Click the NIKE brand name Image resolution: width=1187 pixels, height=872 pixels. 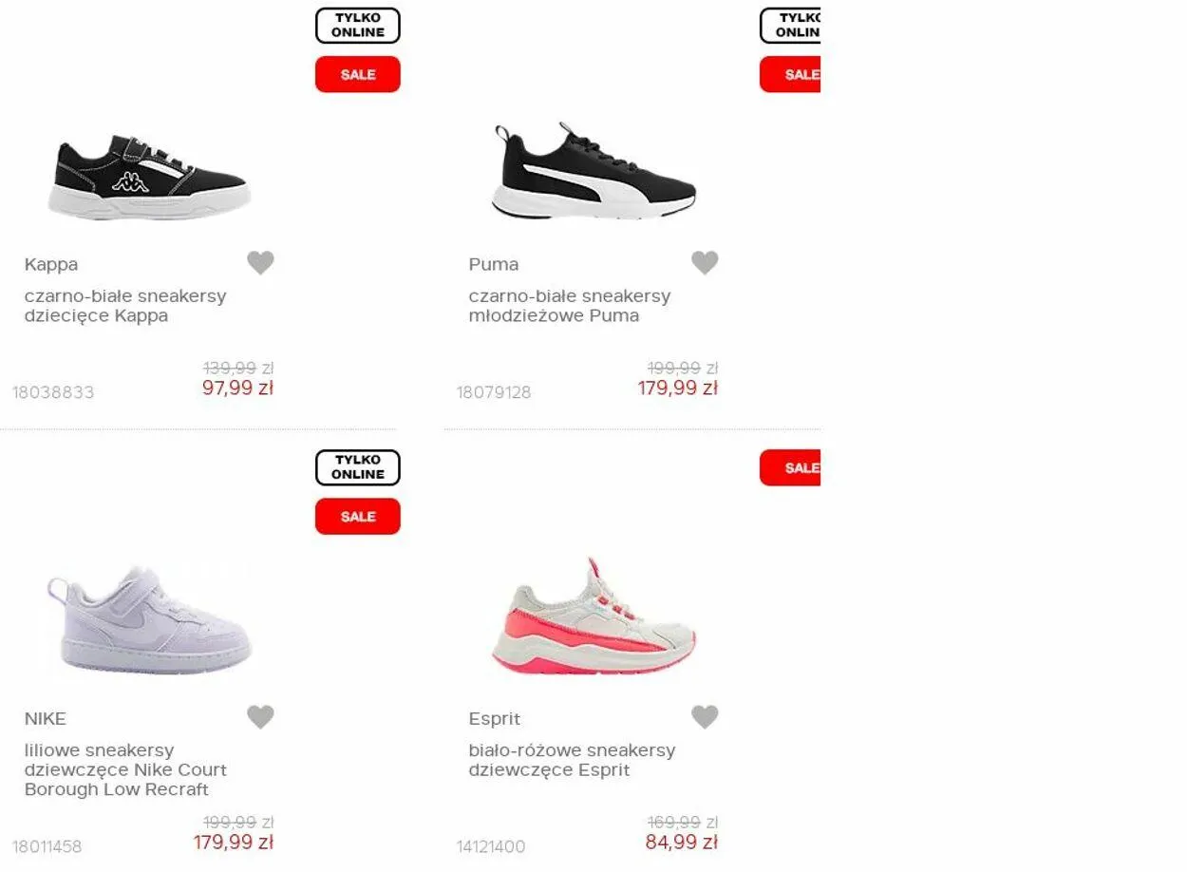tap(46, 719)
